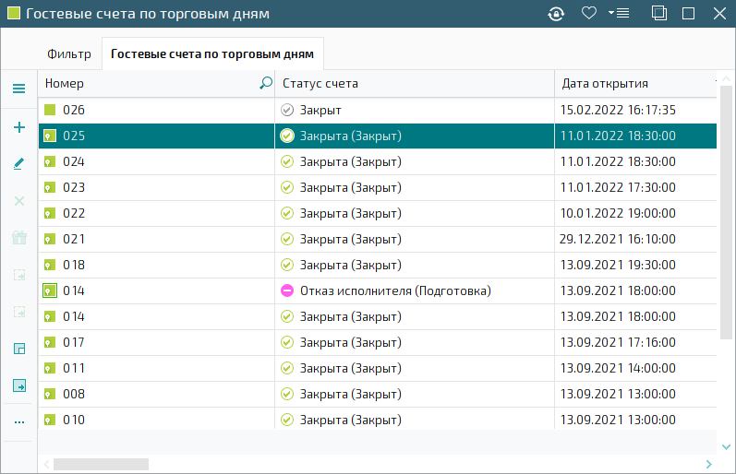Select the row with Отказ исполнителя status
This screenshot has width=736, height=474.
coord(378,290)
